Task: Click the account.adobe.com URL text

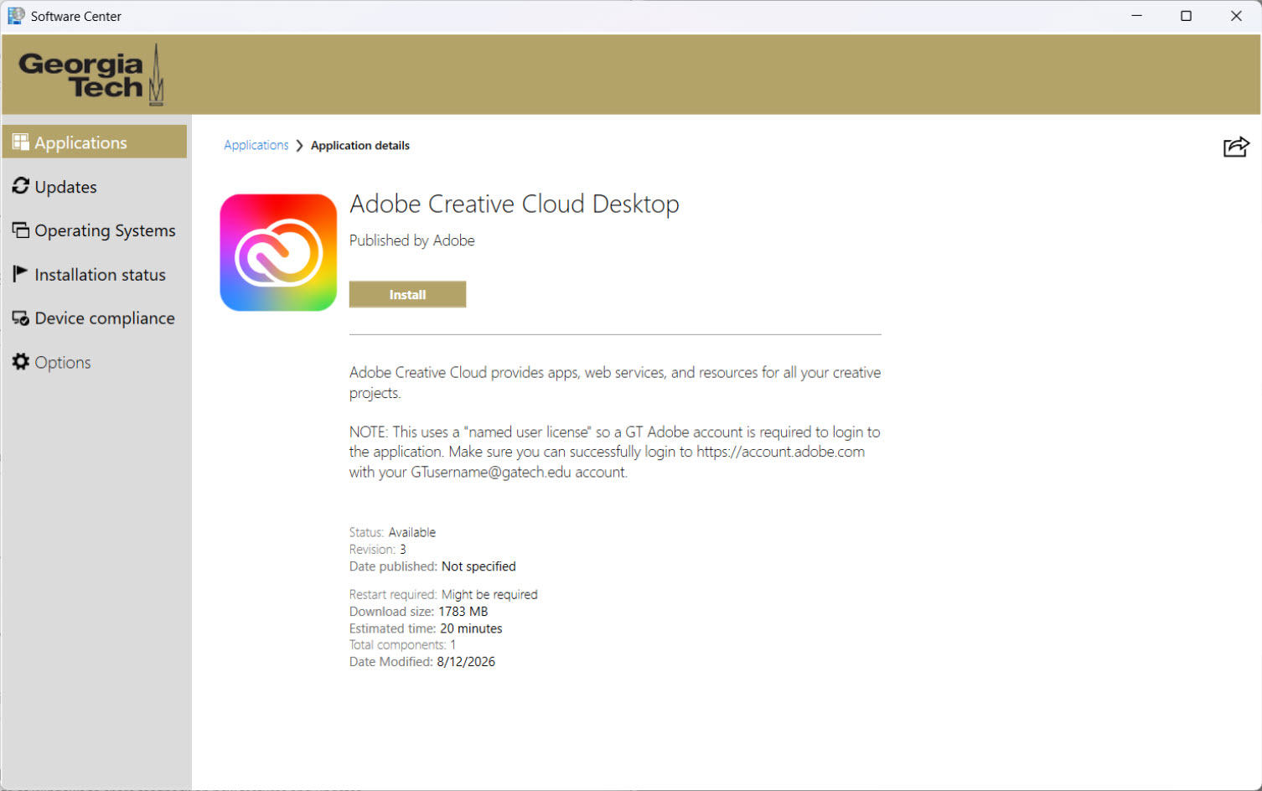Action: tap(780, 452)
